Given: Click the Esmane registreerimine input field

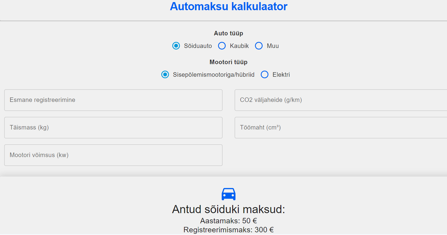Looking at the screenshot, I should (x=113, y=100).
